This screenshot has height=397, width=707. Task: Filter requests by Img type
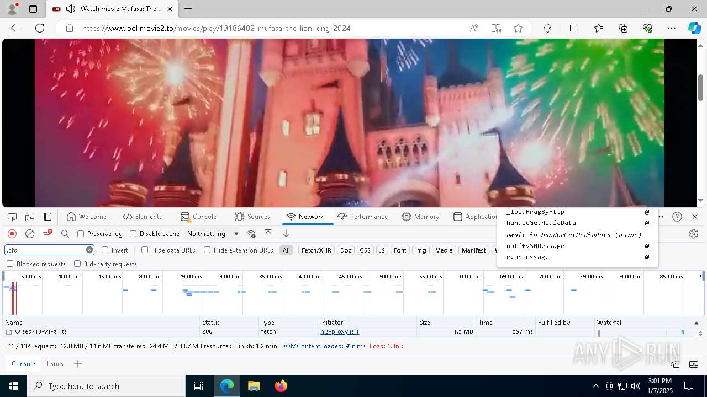click(x=420, y=250)
